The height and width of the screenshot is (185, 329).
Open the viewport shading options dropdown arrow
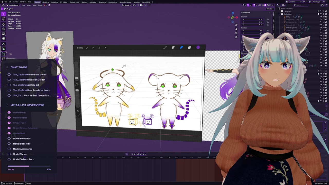click(273, 5)
